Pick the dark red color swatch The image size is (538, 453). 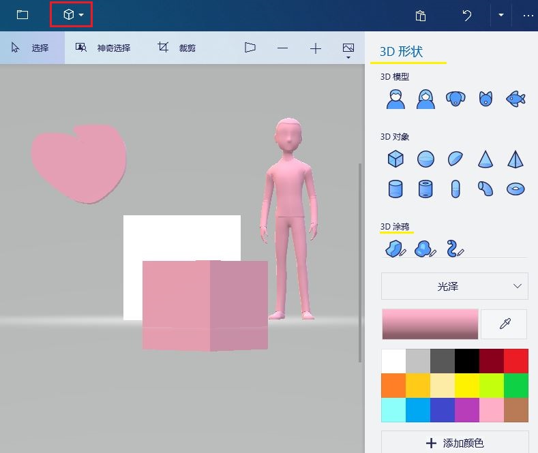coord(492,361)
